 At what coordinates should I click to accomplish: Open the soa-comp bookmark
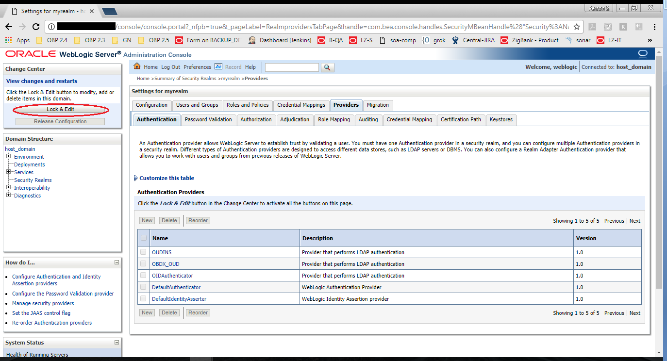[x=398, y=40]
